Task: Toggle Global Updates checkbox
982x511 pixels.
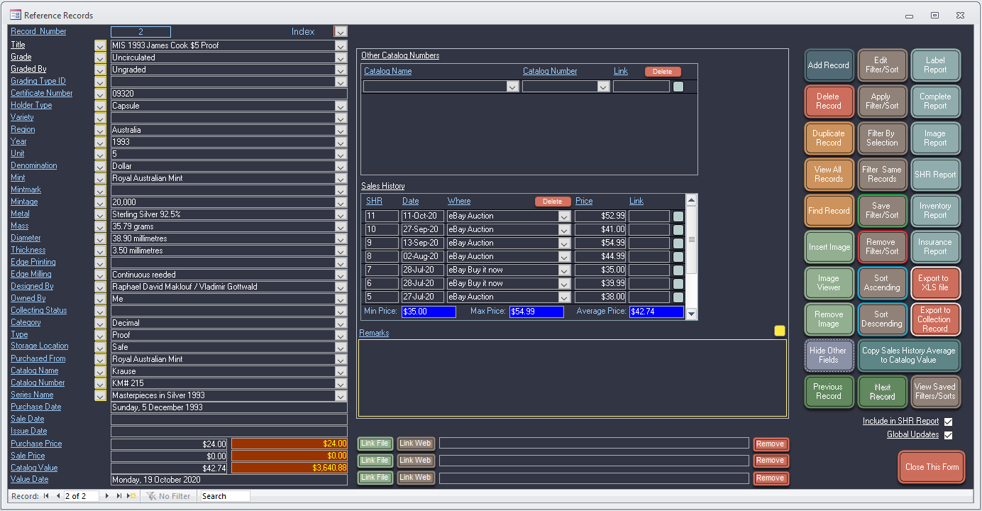Action: click(948, 435)
